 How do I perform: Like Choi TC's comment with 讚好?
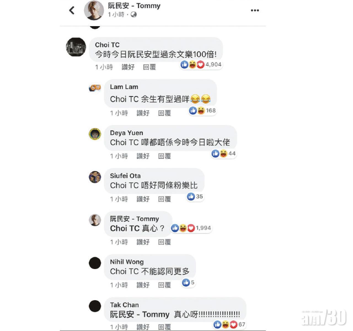point(128,67)
